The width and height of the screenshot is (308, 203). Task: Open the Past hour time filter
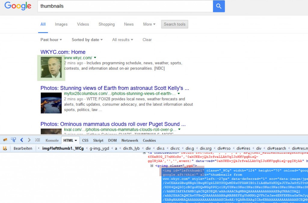[51, 40]
